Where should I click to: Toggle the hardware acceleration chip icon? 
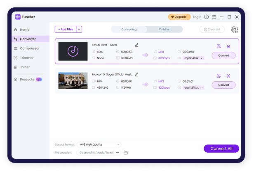point(235,29)
